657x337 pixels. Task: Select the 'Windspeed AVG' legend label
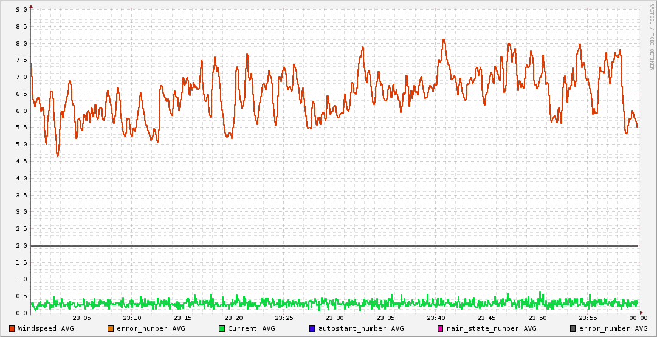(46, 328)
